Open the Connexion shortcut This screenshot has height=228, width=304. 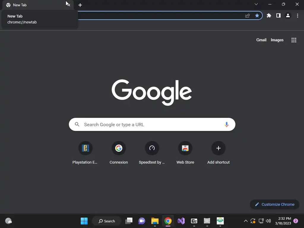pos(119,153)
